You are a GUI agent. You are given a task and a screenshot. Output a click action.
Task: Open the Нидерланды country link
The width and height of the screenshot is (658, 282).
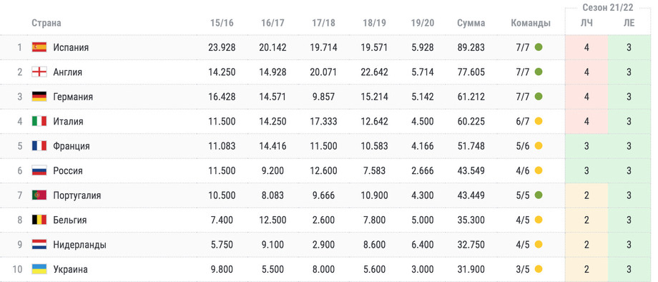tap(79, 245)
